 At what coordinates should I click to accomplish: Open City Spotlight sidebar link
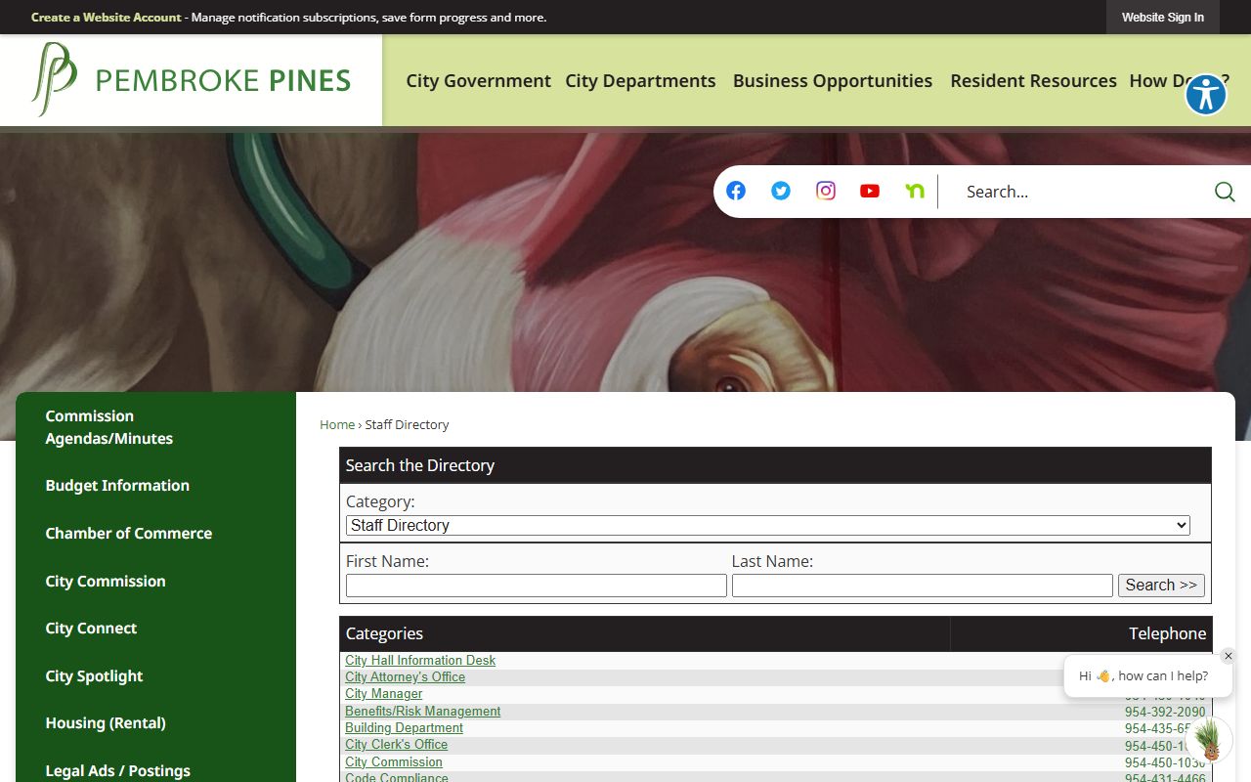(94, 675)
